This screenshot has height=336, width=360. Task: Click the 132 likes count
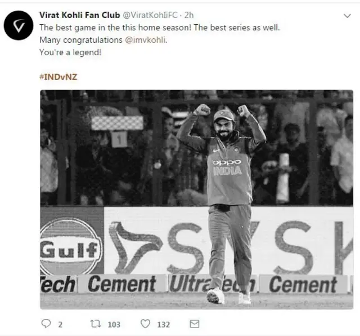click(164, 325)
